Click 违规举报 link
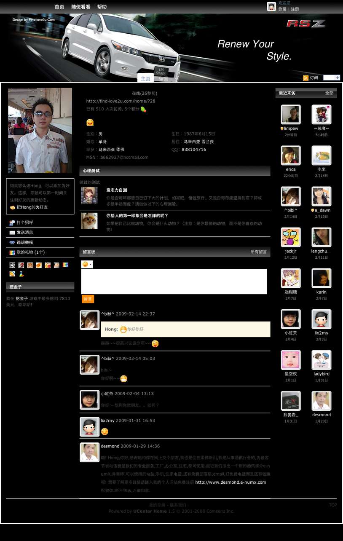Image resolution: width=343 pixels, height=541 pixels. pos(25,243)
